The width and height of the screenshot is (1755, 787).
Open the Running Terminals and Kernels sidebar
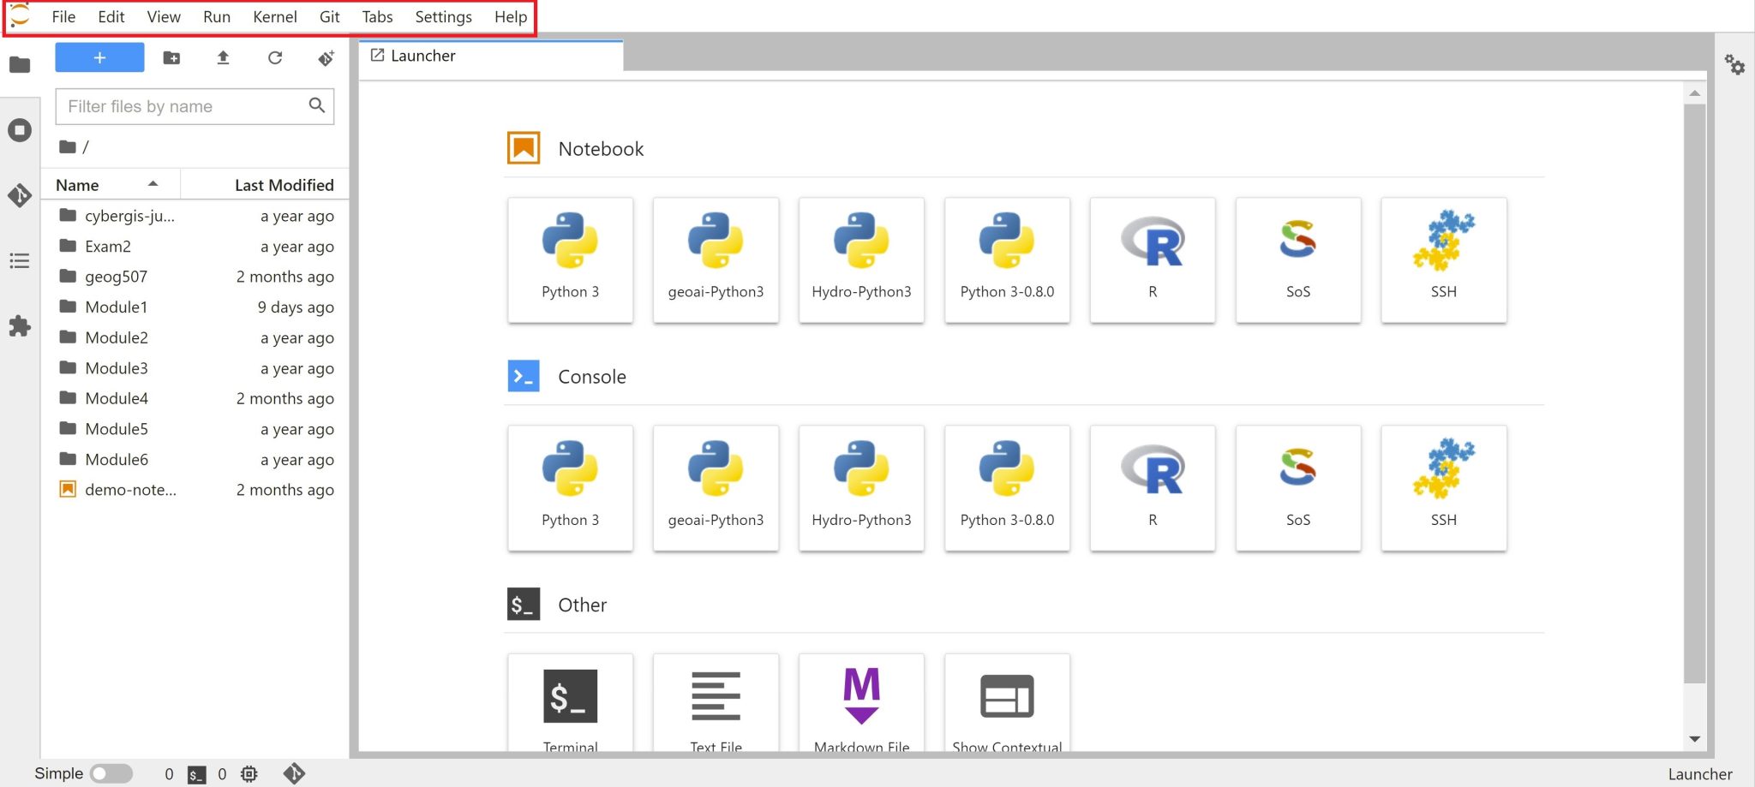click(20, 130)
